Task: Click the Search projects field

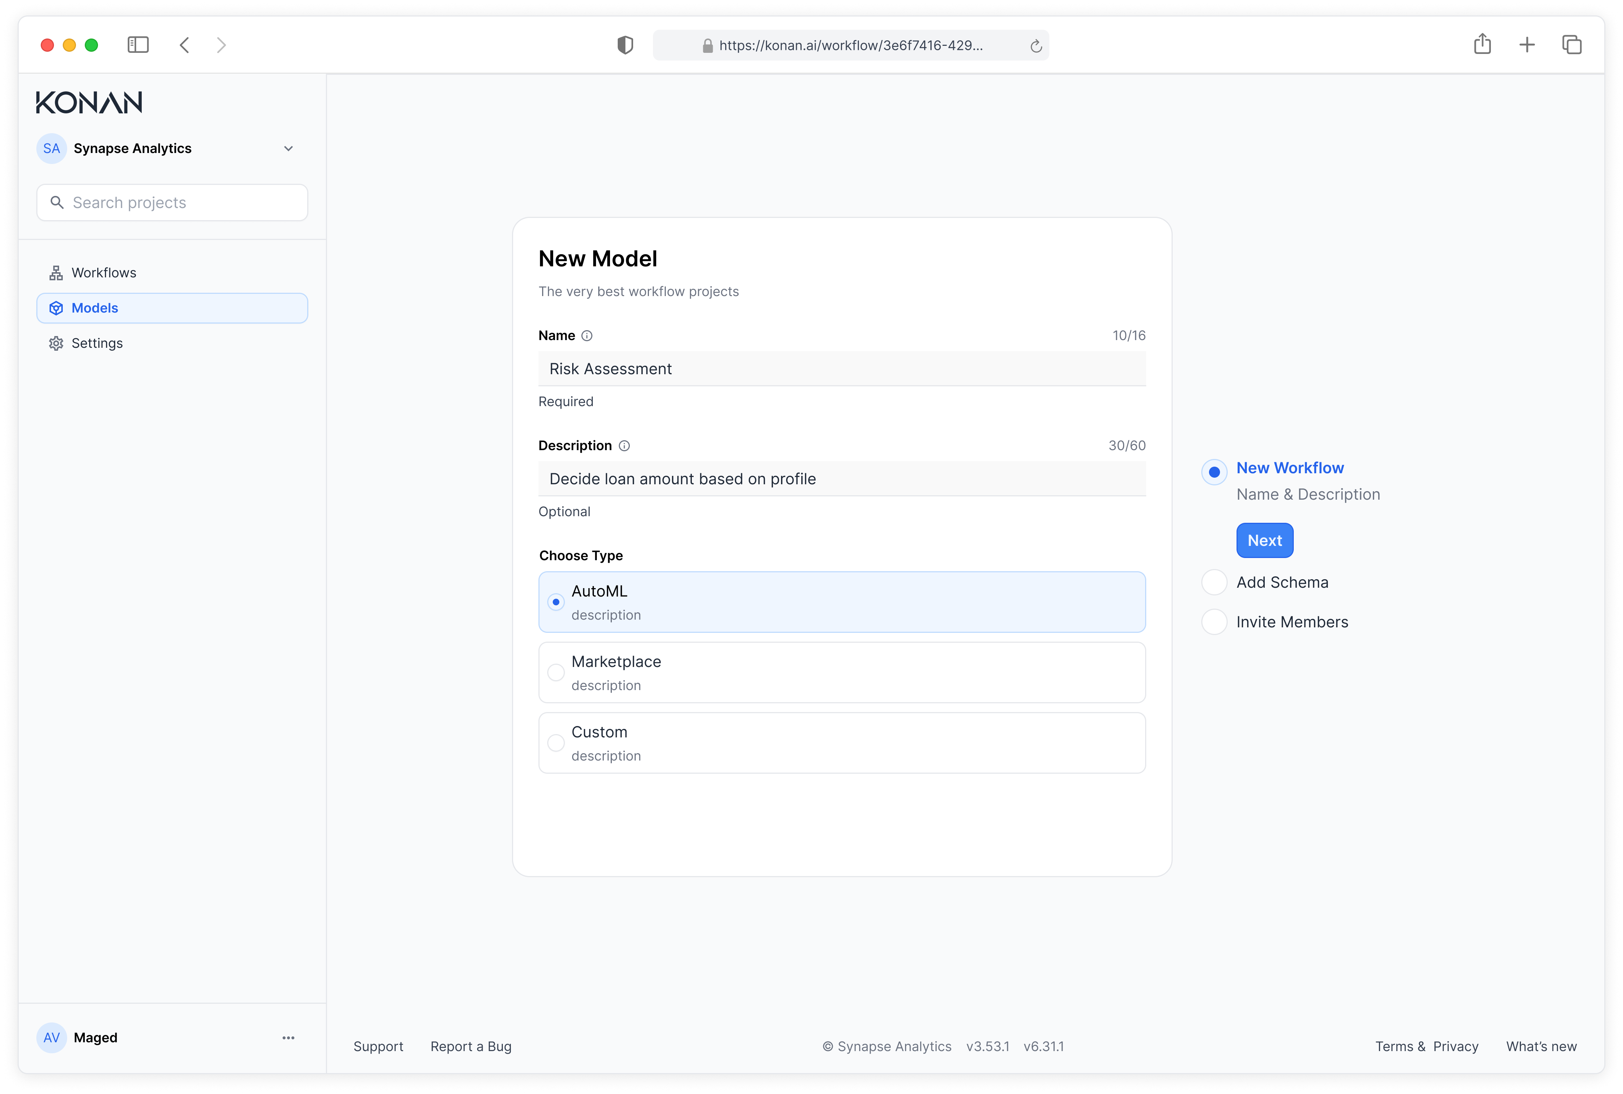Action: click(172, 203)
